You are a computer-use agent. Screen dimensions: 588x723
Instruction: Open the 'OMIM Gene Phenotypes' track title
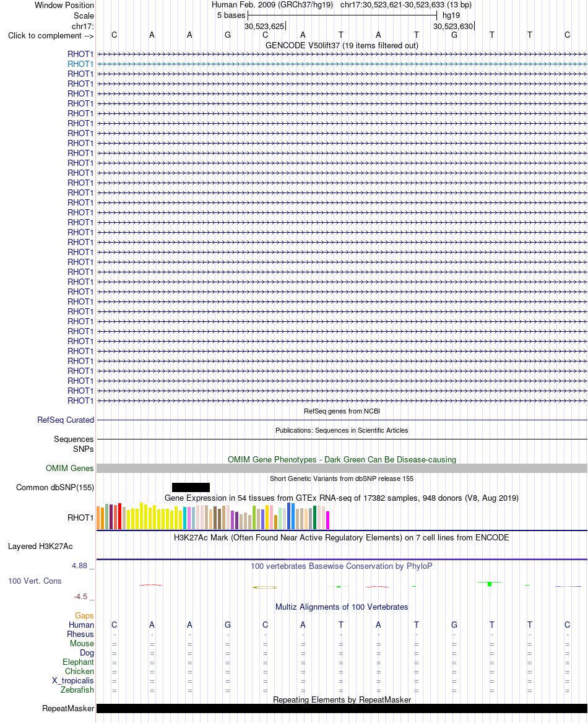click(342, 460)
